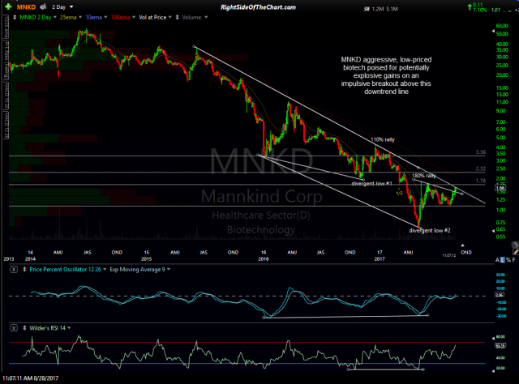
Task: Click scale arrow near 50.00 price label
Action: [x=493, y=32]
